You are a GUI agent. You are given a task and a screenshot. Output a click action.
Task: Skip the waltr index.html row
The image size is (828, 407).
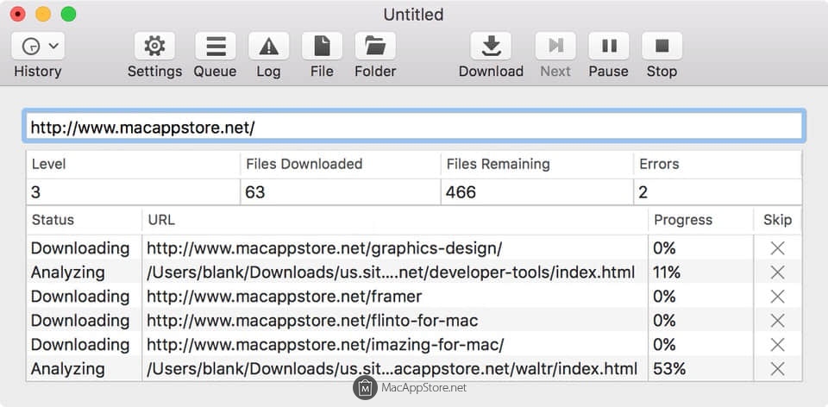point(777,369)
